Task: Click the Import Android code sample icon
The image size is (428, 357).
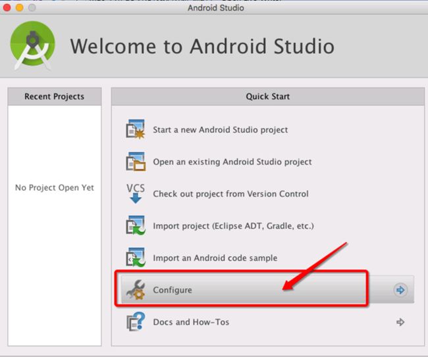Action: pyautogui.click(x=136, y=258)
